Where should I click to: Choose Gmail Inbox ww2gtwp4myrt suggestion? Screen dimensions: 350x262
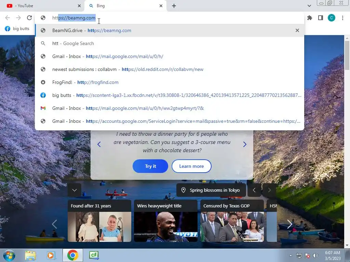point(170,108)
